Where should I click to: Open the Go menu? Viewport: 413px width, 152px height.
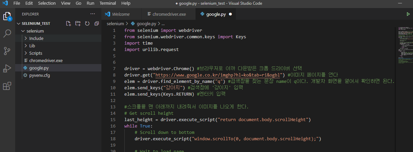pos(78,3)
